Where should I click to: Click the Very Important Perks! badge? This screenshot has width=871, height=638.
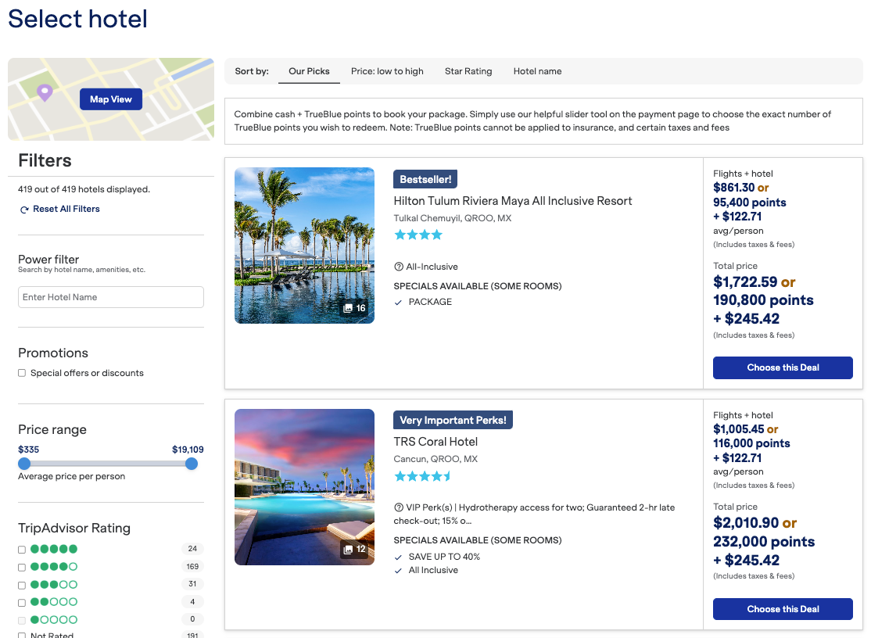pos(453,421)
